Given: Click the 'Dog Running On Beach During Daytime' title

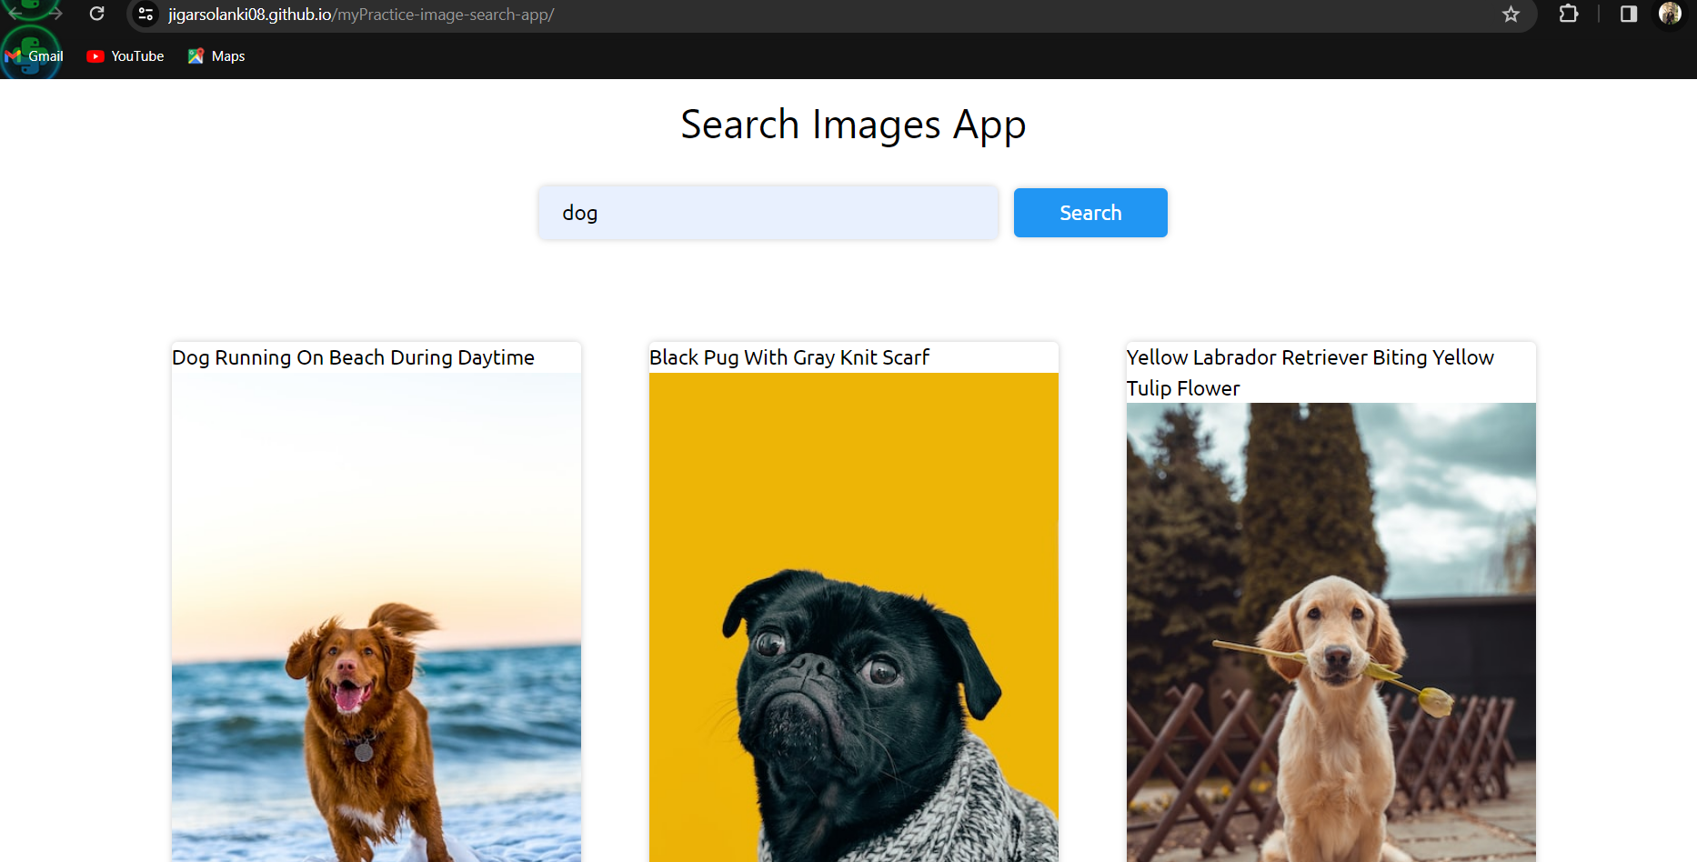Looking at the screenshot, I should click(x=353, y=357).
